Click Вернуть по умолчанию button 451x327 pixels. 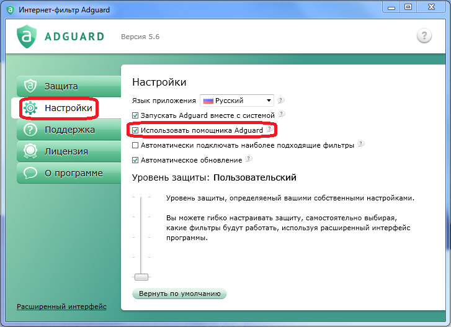179,293
